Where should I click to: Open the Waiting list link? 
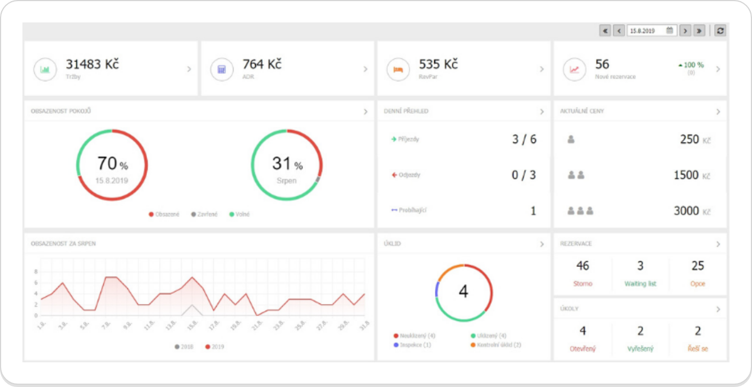(640, 284)
